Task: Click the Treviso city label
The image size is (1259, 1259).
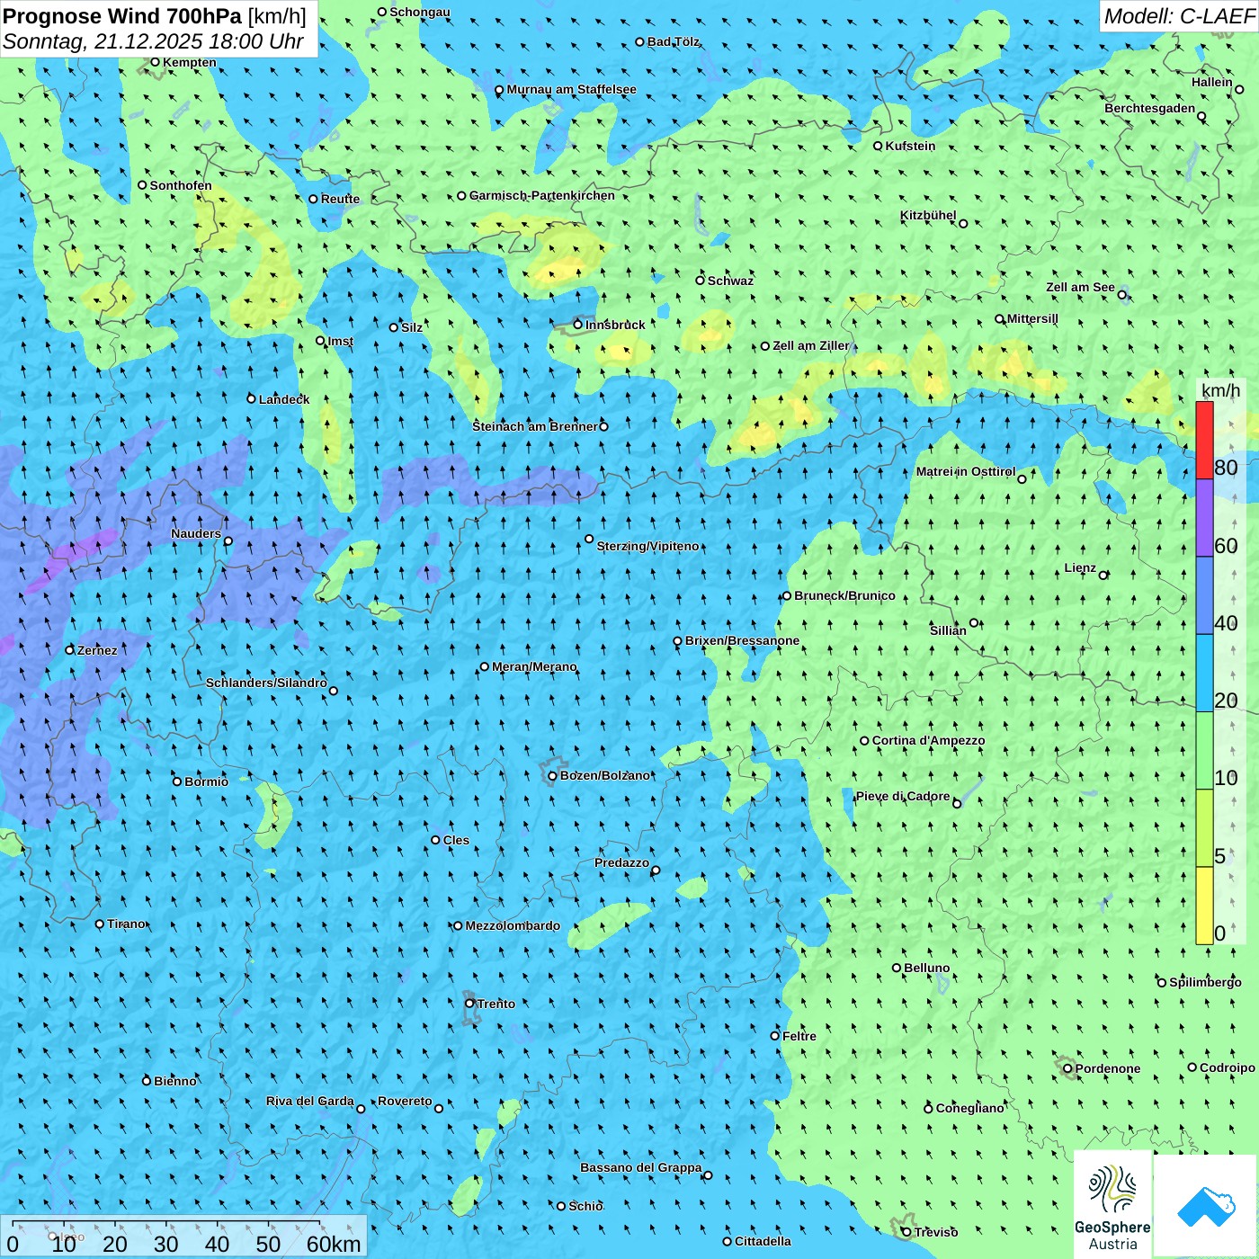Action: click(935, 1232)
